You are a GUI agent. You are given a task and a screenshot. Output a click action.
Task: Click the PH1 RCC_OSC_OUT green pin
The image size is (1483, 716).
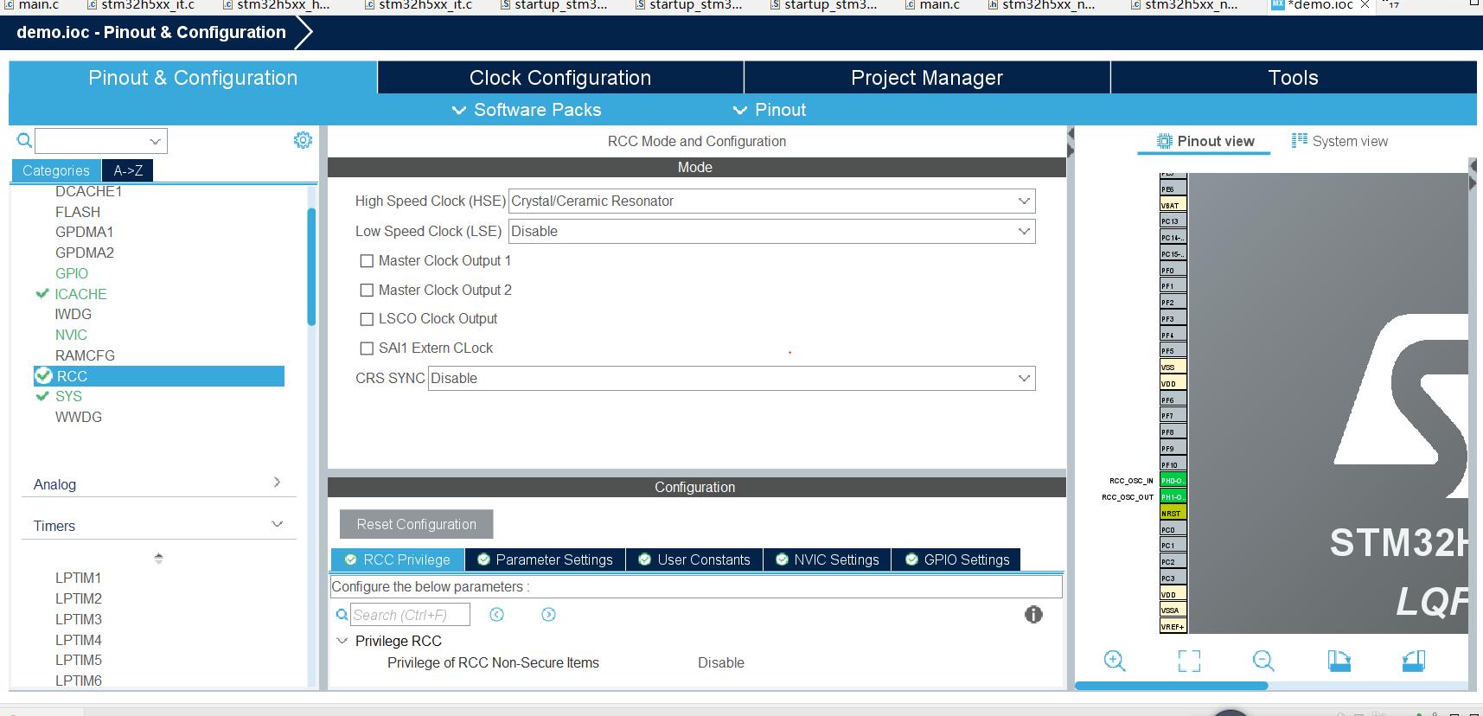pos(1173,497)
